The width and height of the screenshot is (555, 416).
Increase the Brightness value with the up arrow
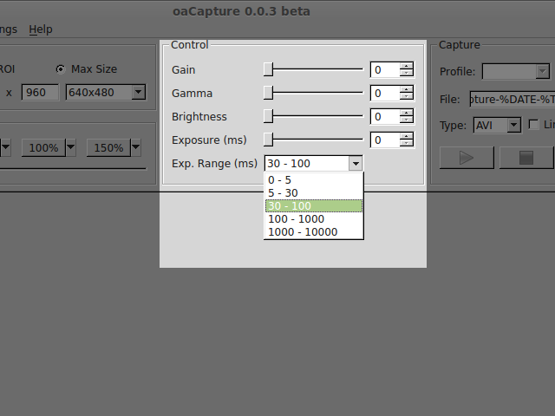[x=407, y=114]
